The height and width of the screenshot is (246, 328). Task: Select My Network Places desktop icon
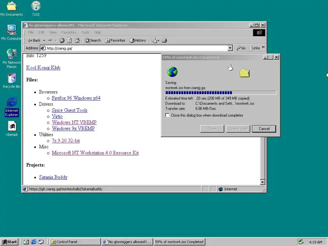click(12, 59)
